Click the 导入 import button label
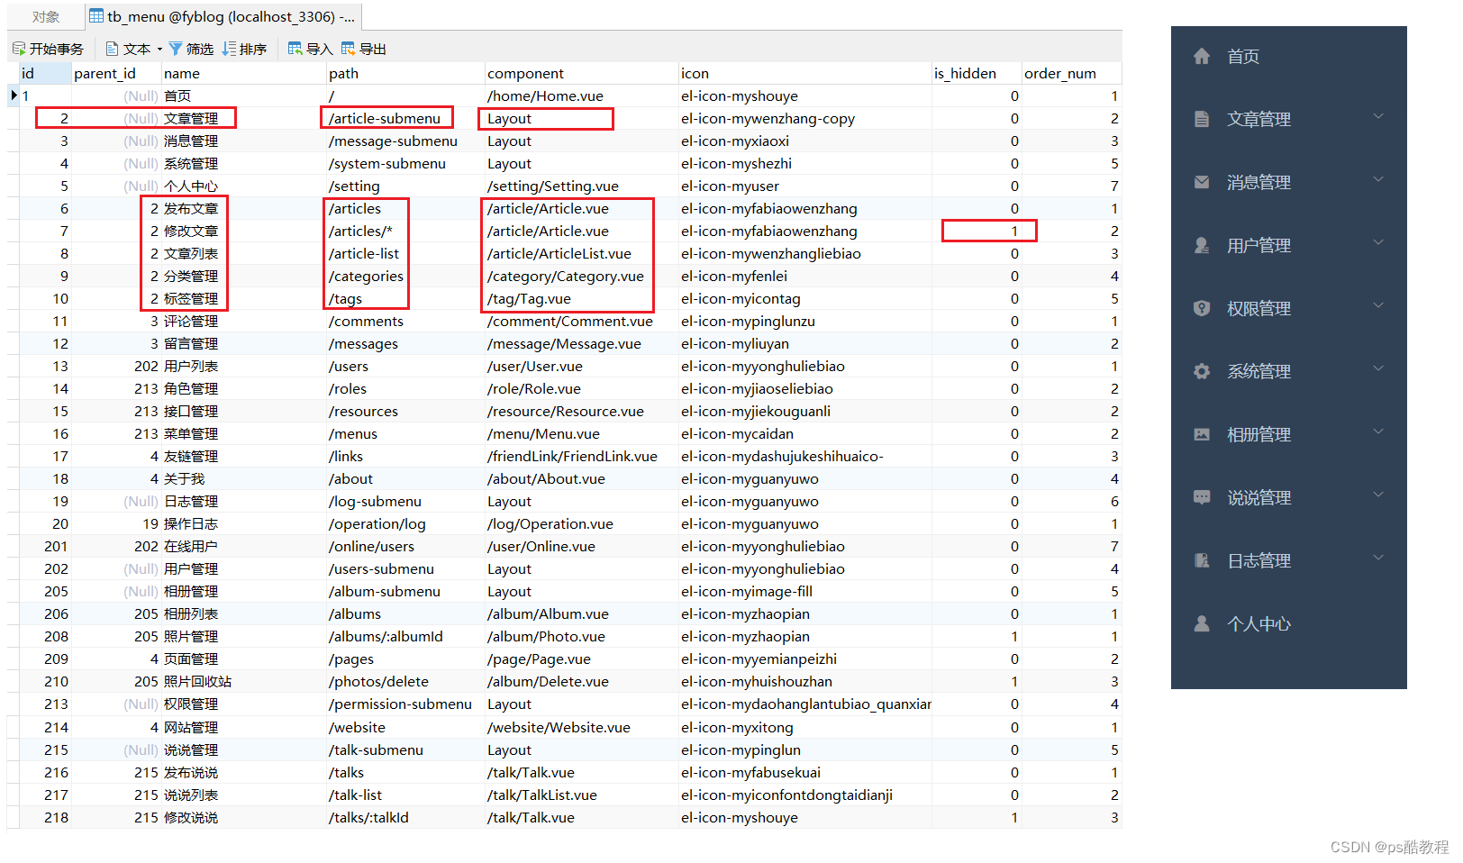This screenshot has height=863, width=1463. [320, 50]
